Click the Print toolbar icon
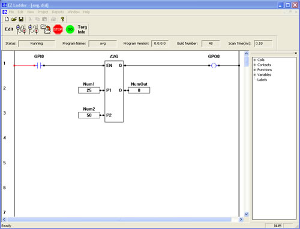The height and width of the screenshot is (229, 300). pos(53,19)
